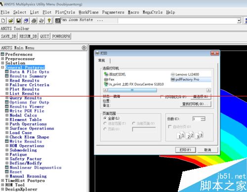This screenshot has height=192, width=247.
Task: Open the Help menu
Action: click(x=170, y=12)
